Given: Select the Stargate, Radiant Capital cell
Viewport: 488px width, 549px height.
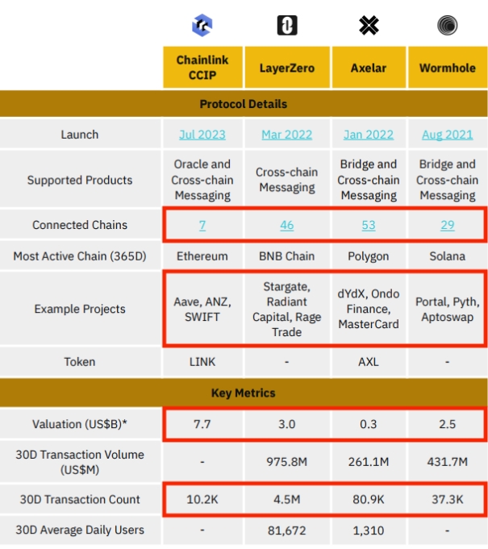Looking at the screenshot, I should point(287,309).
